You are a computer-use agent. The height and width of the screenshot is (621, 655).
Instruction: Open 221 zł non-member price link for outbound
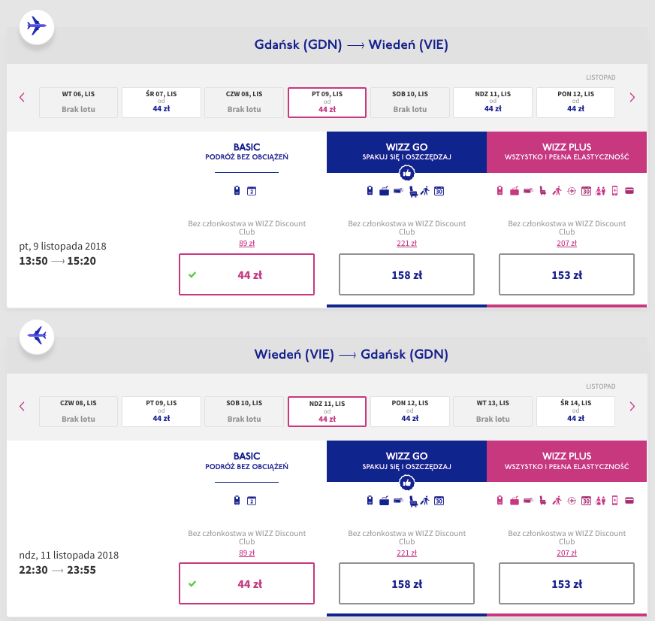406,243
